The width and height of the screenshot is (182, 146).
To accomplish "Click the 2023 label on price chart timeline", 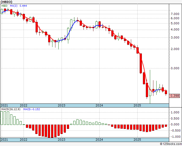I will pos(62,105).
